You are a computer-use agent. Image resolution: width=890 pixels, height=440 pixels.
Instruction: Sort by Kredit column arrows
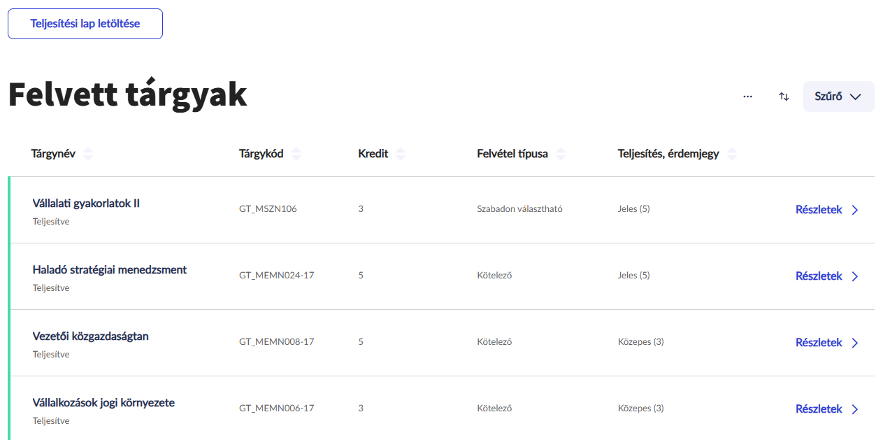pos(400,154)
